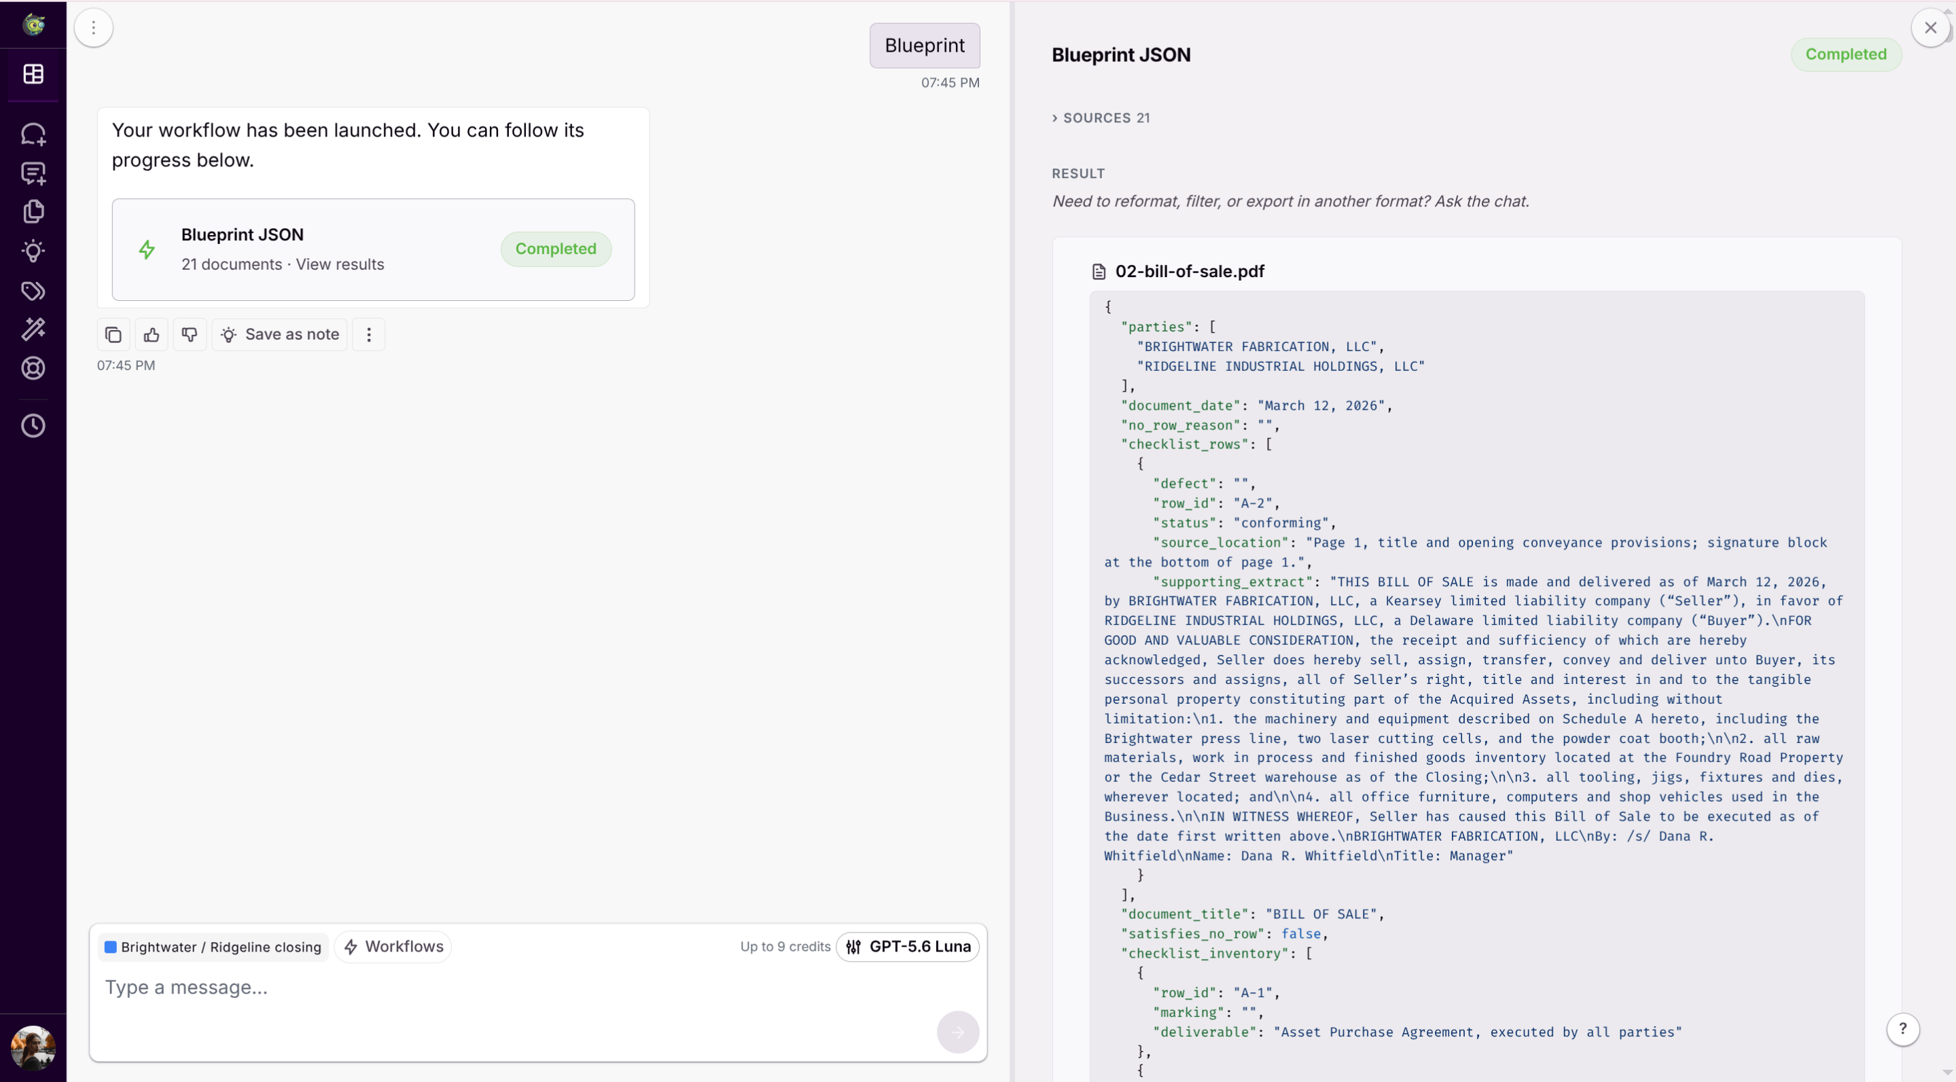Open the app logo home icon
The height and width of the screenshot is (1082, 1956).
click(x=33, y=24)
